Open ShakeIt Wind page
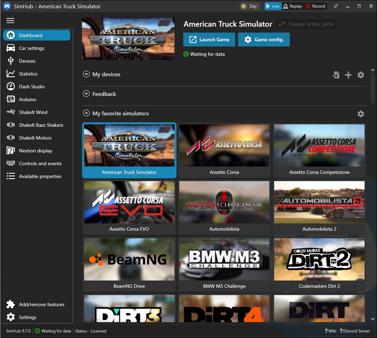The image size is (377, 338). tap(37, 112)
